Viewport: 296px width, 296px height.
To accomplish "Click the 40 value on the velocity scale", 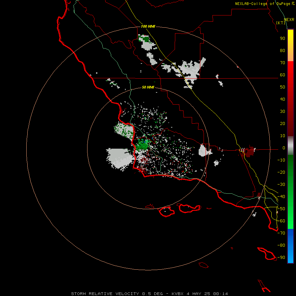I will click(x=283, y=99).
